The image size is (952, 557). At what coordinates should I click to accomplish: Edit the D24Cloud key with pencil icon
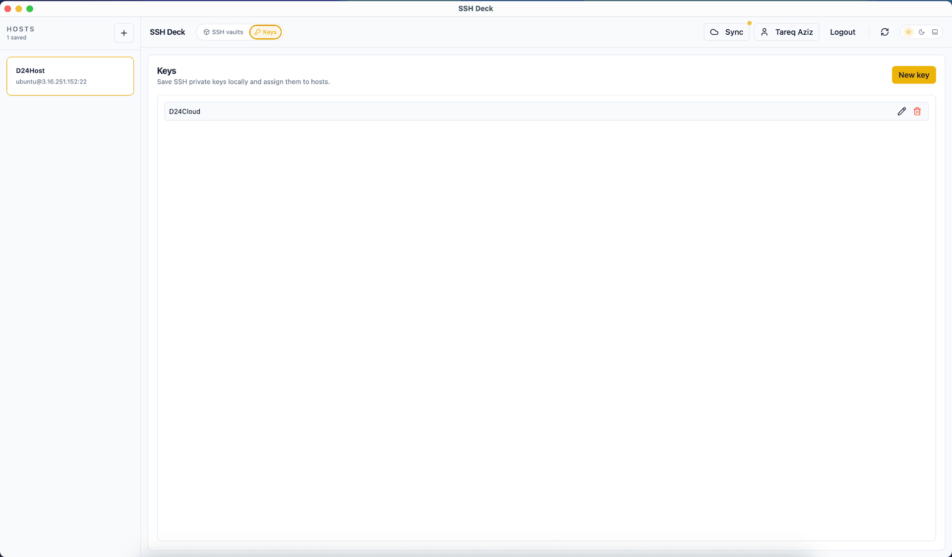[x=901, y=112]
